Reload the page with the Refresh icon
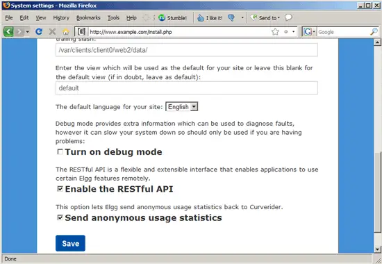The image size is (382, 264). click(x=39, y=32)
